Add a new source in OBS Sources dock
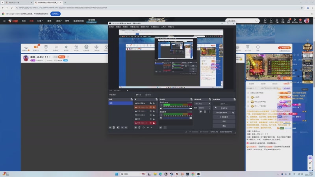 pos(135,127)
